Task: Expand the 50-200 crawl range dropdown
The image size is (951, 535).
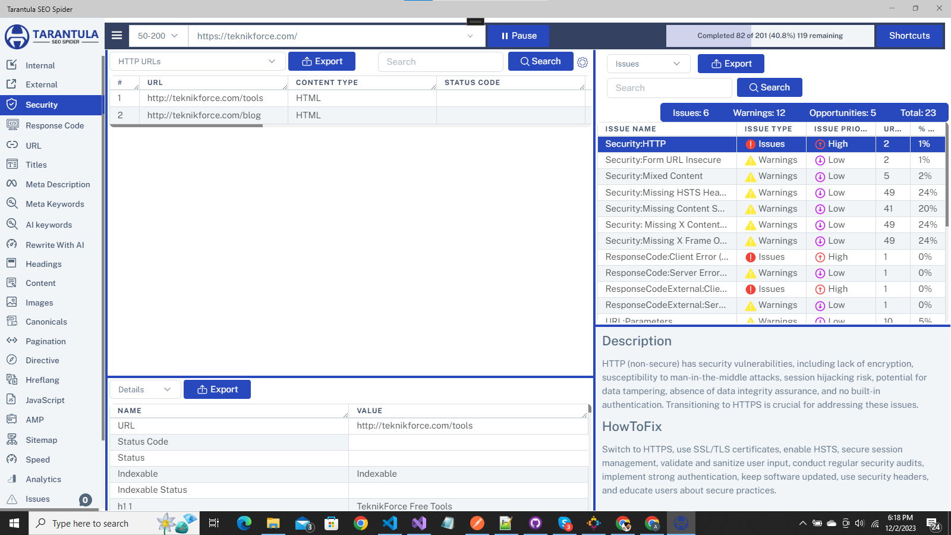Action: (158, 36)
